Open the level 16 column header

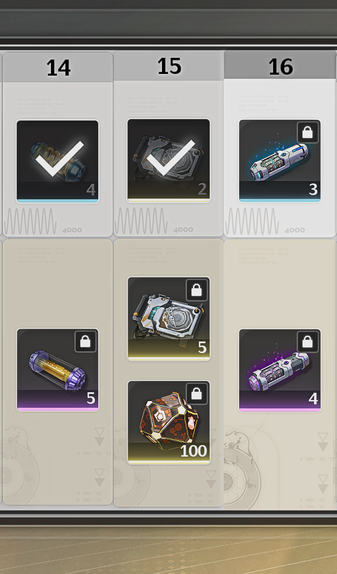(280, 65)
